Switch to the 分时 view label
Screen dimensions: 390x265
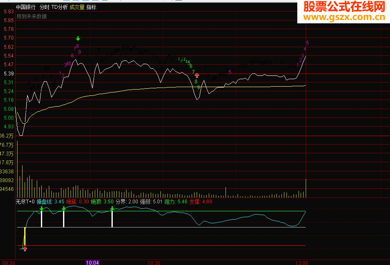[x=45, y=7]
